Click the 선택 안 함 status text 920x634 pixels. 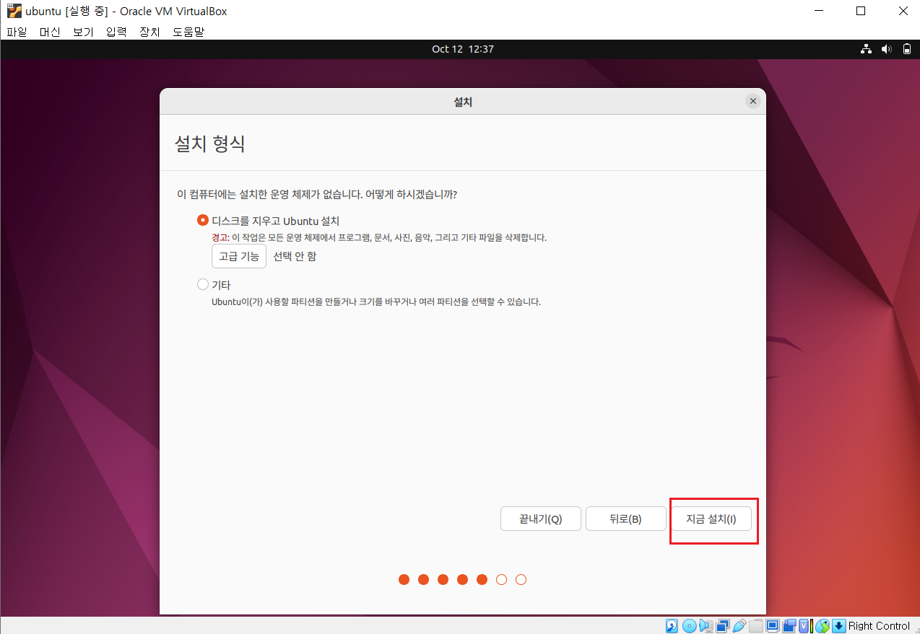(x=295, y=256)
